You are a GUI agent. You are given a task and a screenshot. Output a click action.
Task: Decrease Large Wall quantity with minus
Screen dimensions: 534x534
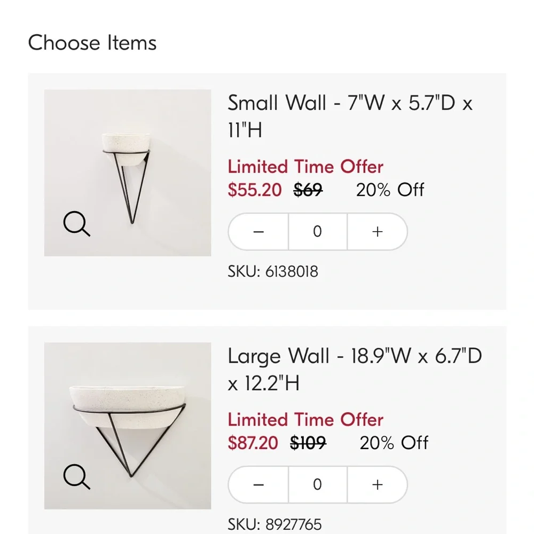point(258,485)
